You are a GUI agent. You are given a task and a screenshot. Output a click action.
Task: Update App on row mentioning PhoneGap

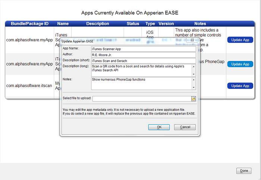(x=240, y=64)
